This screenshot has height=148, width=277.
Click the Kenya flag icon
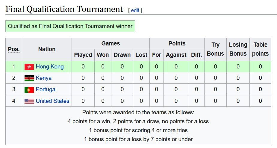coord(29,78)
